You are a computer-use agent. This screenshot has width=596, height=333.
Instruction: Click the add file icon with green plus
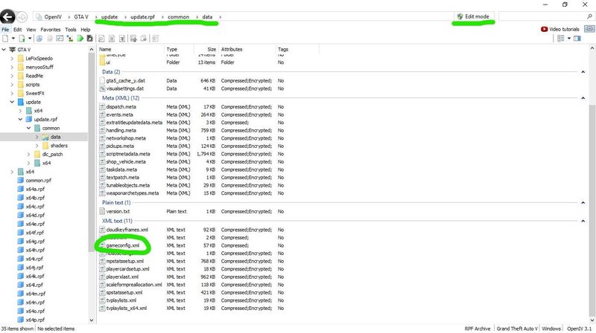22,39
